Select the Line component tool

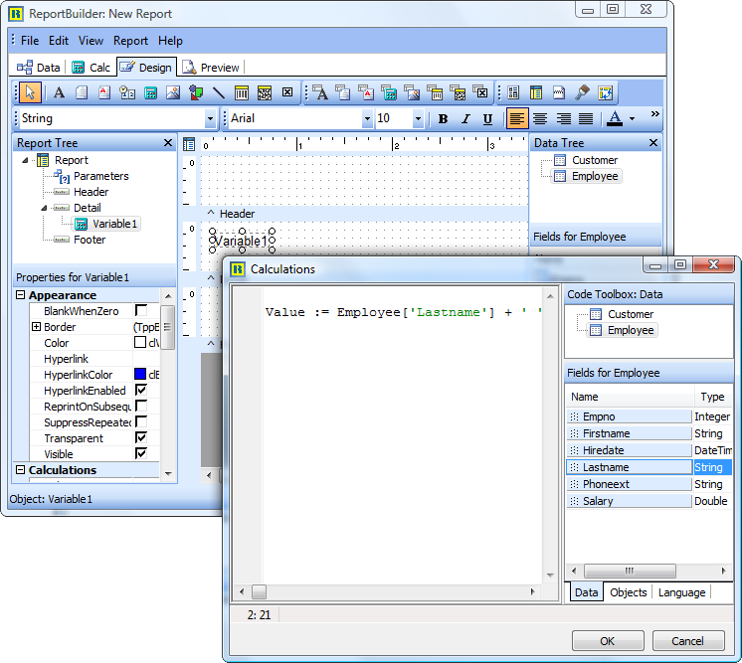219,92
